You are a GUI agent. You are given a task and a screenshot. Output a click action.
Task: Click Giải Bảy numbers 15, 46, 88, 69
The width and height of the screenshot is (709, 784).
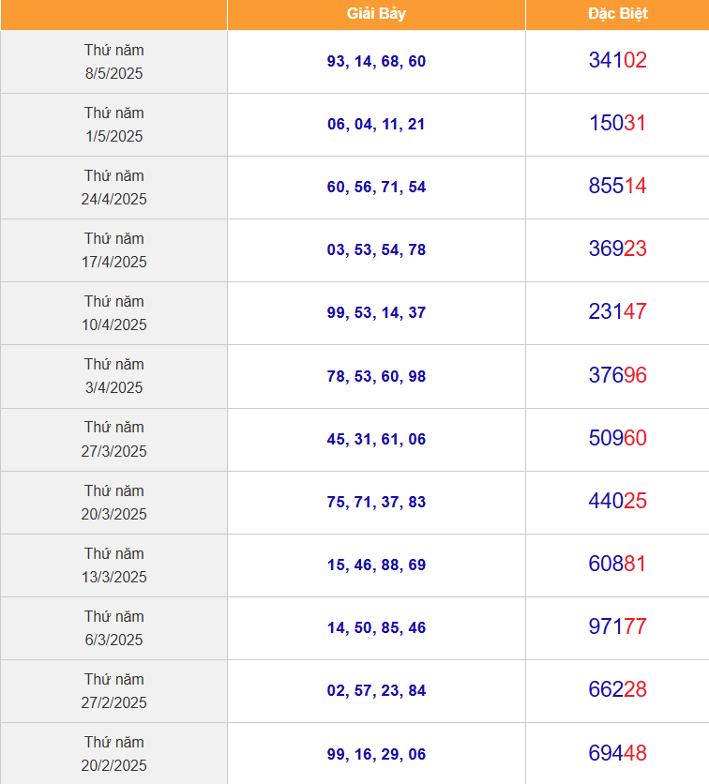point(376,565)
